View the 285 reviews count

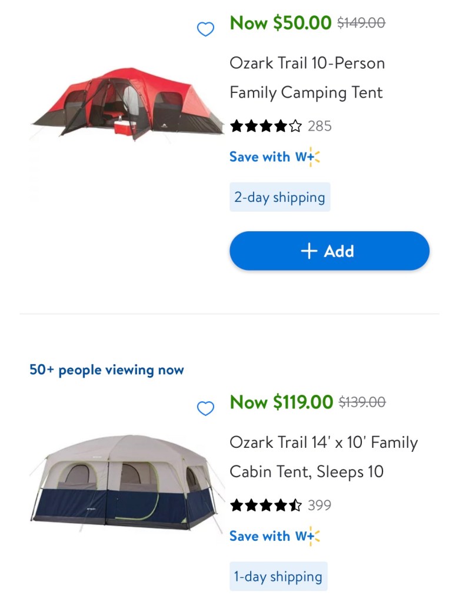(320, 126)
